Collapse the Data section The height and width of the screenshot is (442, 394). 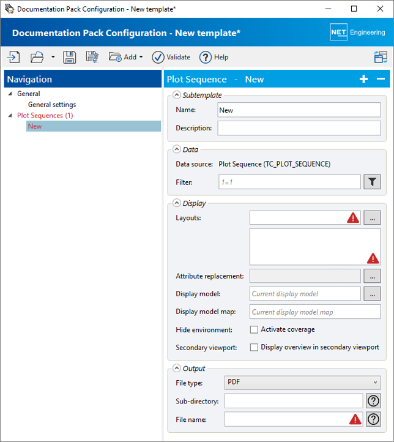[177, 149]
